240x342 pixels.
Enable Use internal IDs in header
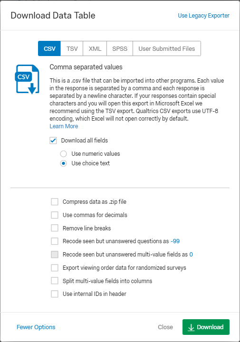[55, 294]
